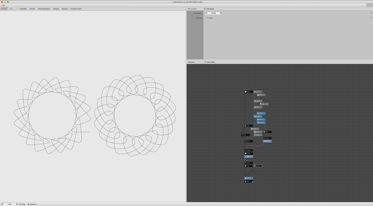Enable the Bounds checkbox
This screenshot has width=373, height=206.
60,9
